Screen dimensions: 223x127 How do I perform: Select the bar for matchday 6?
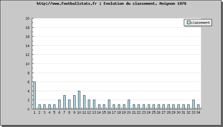pos(59,104)
